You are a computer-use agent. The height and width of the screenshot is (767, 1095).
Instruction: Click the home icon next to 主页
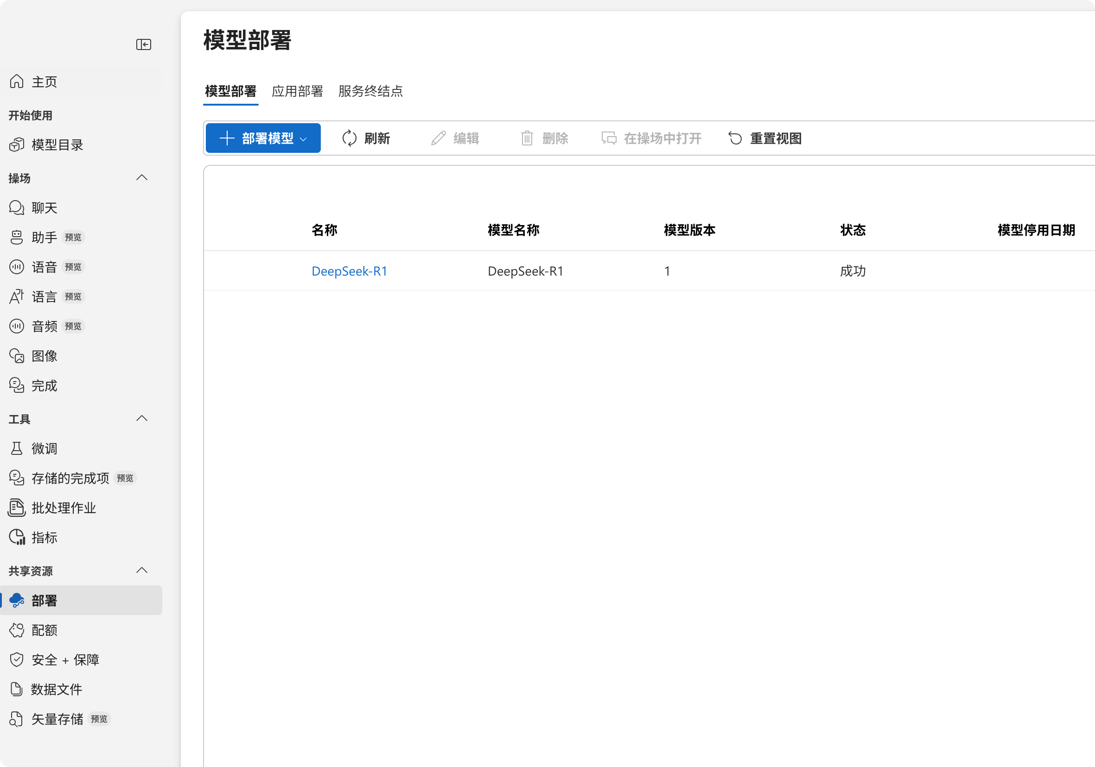[17, 82]
